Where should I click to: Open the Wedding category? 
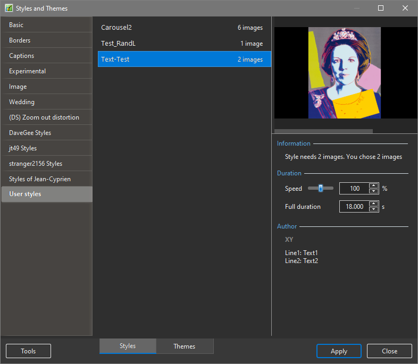point(46,102)
